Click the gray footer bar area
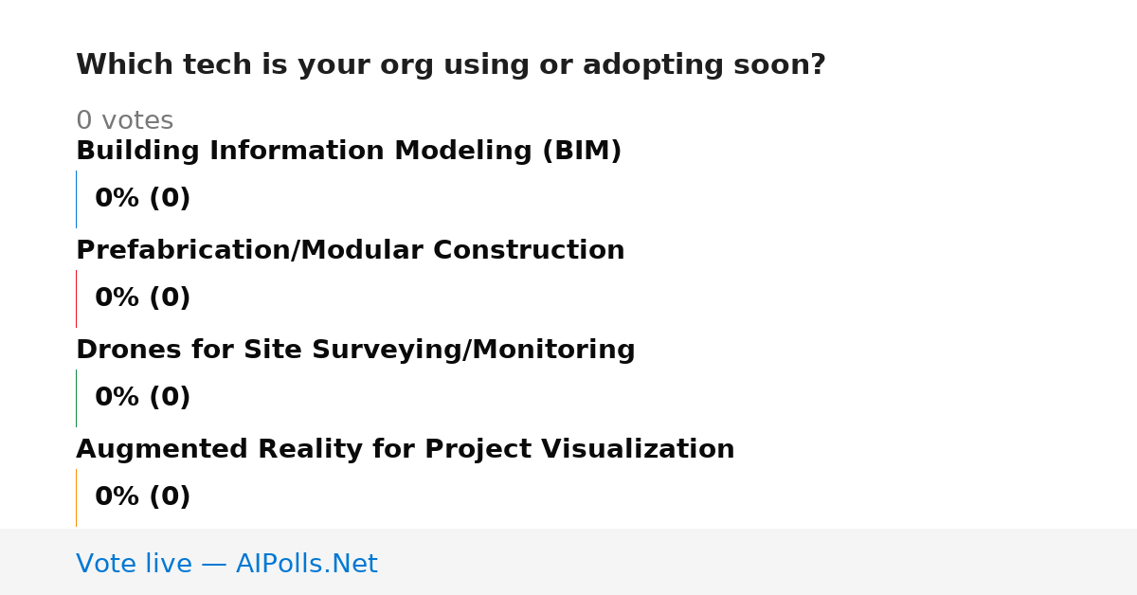Image resolution: width=1137 pixels, height=595 pixels. point(568,562)
